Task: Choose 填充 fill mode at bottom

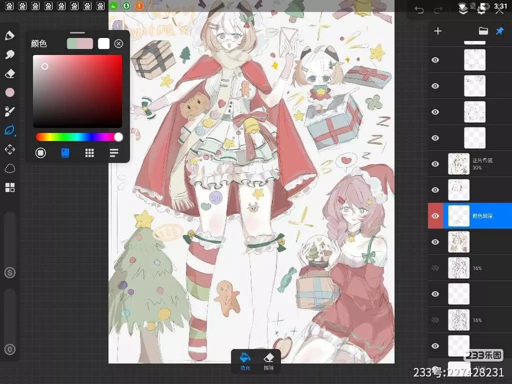Action: (245, 361)
